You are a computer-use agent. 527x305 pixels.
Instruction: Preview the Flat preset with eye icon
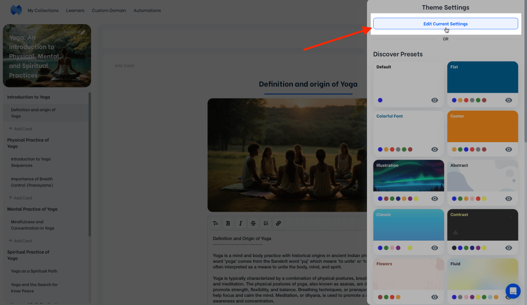(508, 100)
